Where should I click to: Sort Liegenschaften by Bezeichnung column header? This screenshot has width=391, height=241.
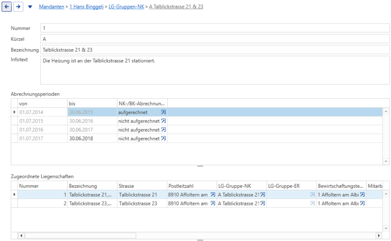click(x=92, y=186)
